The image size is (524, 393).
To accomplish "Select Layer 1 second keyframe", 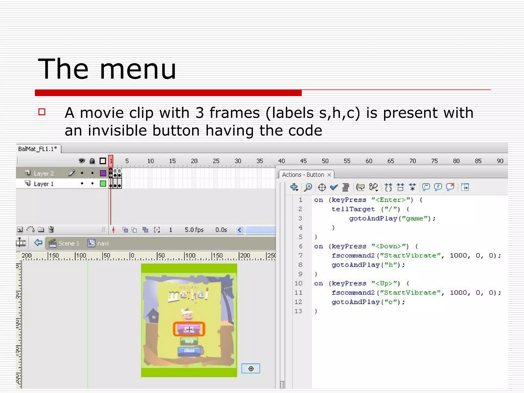I will 115,184.
